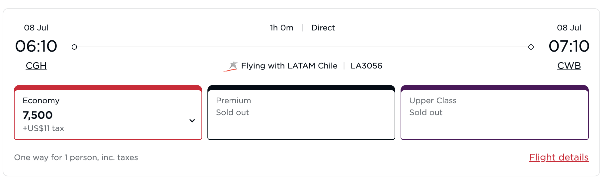This screenshot has width=608, height=180.
Task: Click the LATAM airline logo icon
Action: [231, 66]
